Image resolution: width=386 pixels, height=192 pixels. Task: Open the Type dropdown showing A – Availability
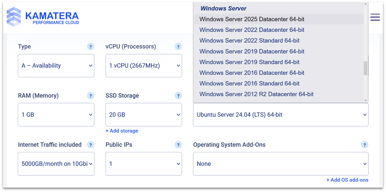click(x=56, y=66)
